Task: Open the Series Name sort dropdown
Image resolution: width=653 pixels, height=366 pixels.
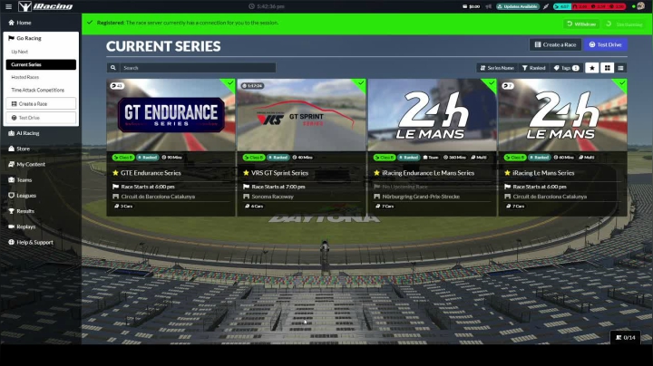Action: pos(497,68)
